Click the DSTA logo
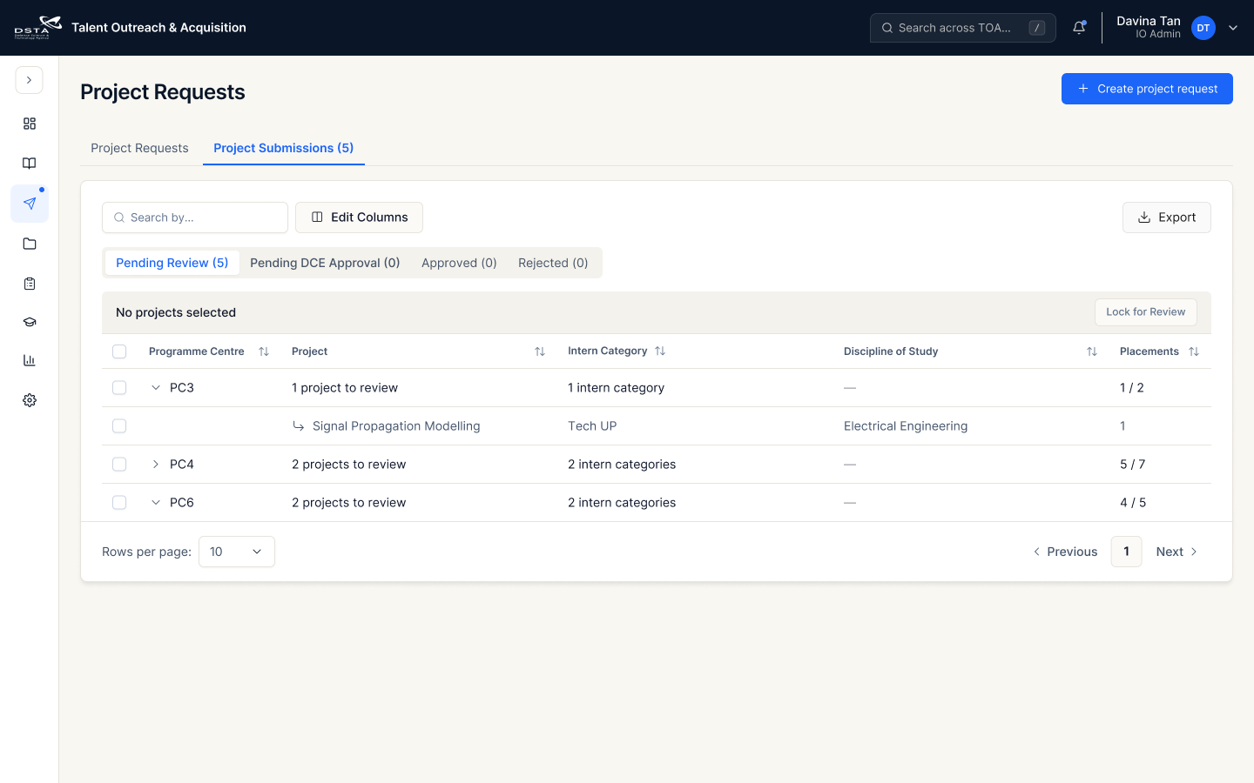The image size is (1254, 783). (37, 28)
